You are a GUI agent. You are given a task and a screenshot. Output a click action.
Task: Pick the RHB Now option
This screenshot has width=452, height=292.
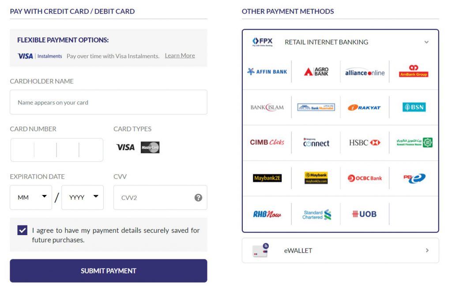point(267,214)
